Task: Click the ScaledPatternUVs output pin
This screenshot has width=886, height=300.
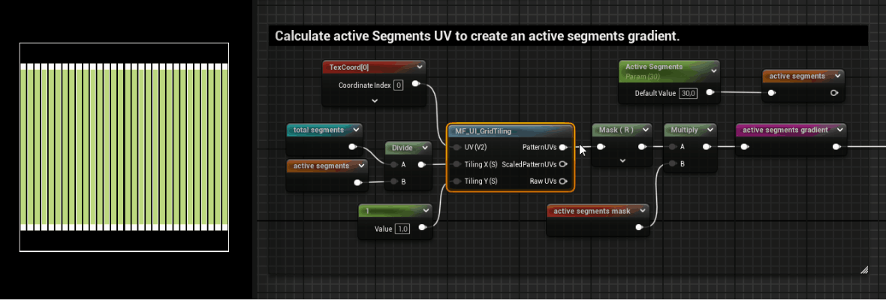Action: click(x=563, y=164)
